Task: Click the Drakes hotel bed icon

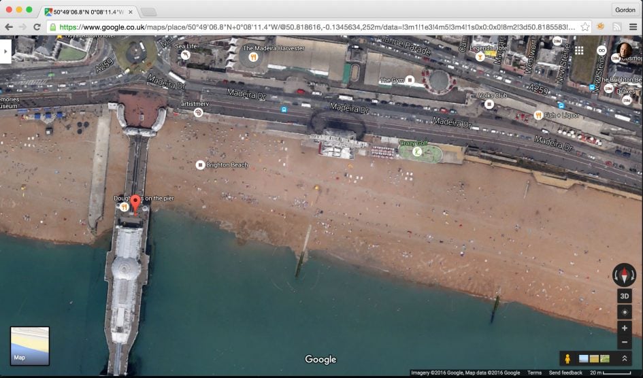Action: pyautogui.click(x=627, y=100)
